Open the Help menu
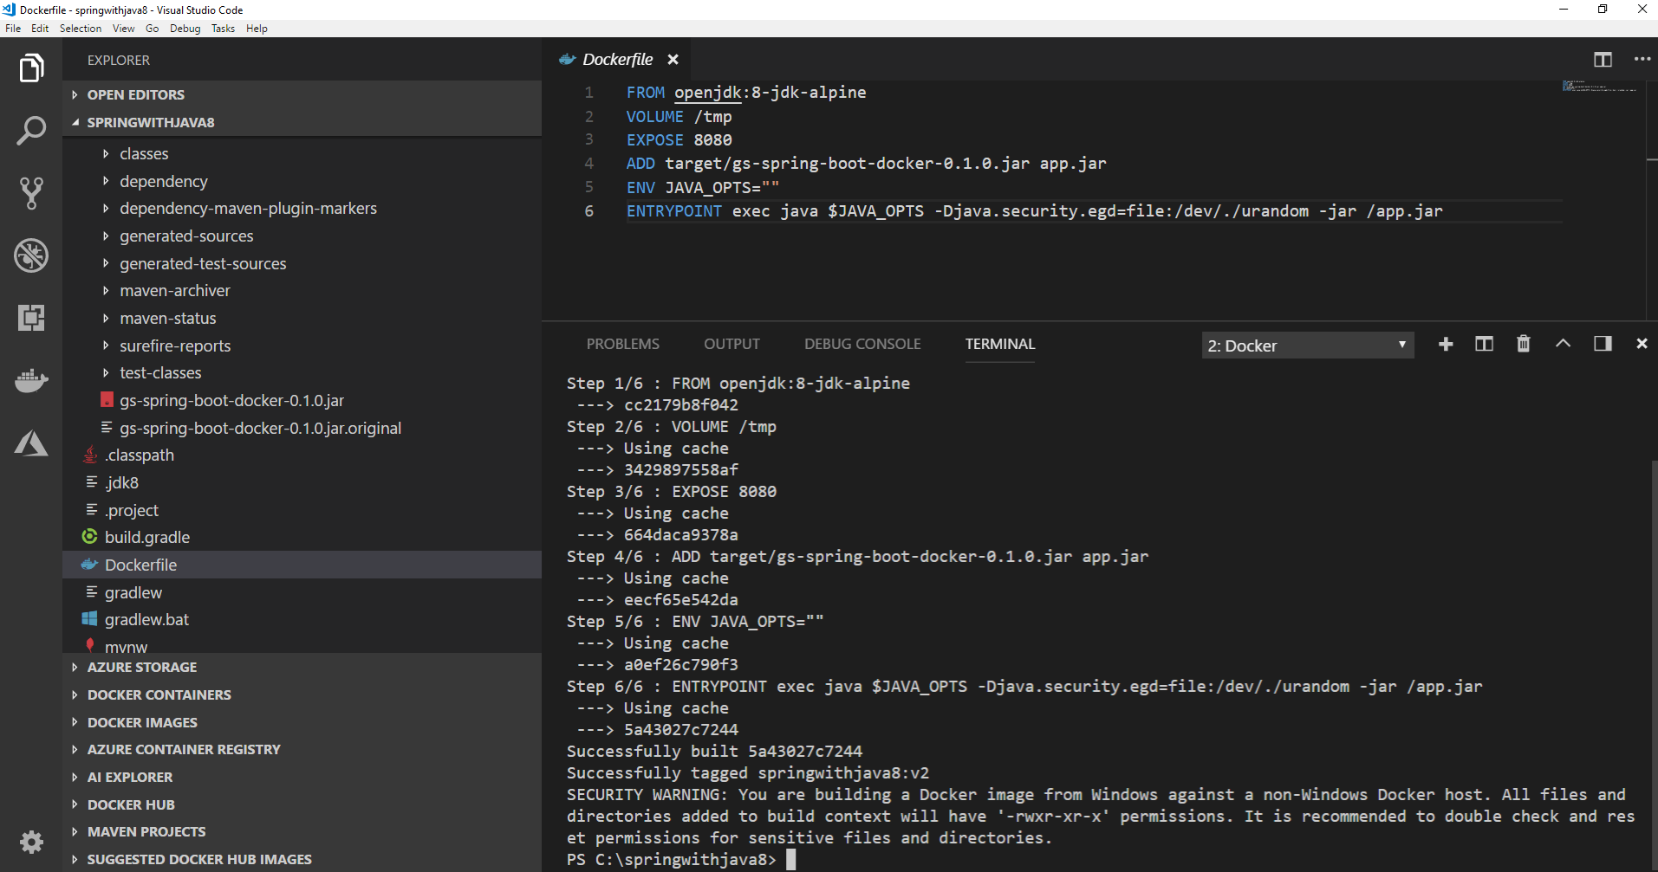This screenshot has height=872, width=1658. tap(257, 29)
